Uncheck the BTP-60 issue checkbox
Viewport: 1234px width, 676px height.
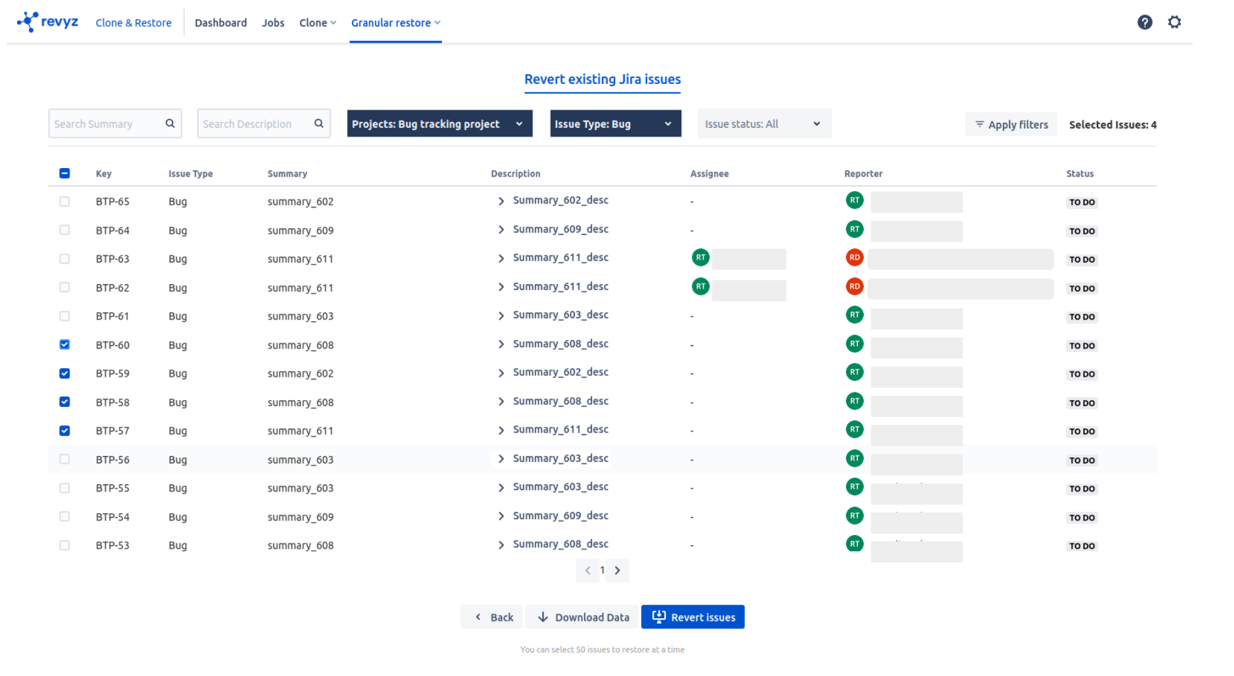(x=64, y=345)
